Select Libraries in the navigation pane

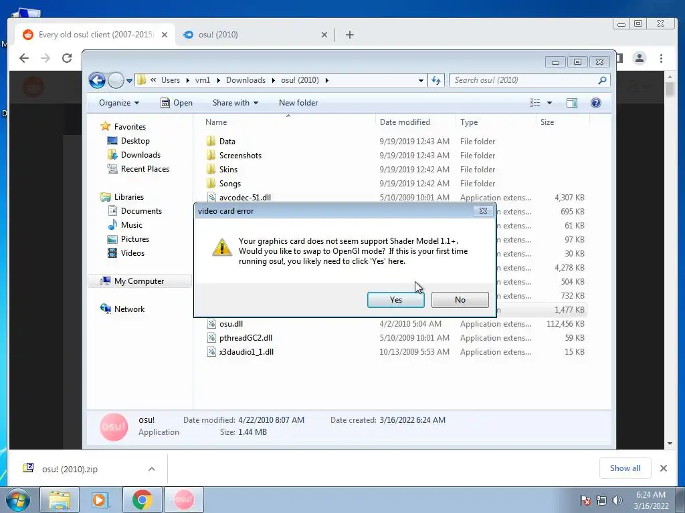point(129,197)
